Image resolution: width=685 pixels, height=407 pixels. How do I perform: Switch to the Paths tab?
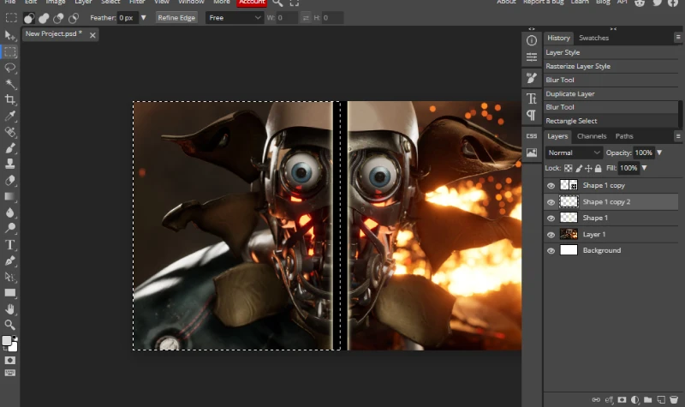click(x=624, y=136)
